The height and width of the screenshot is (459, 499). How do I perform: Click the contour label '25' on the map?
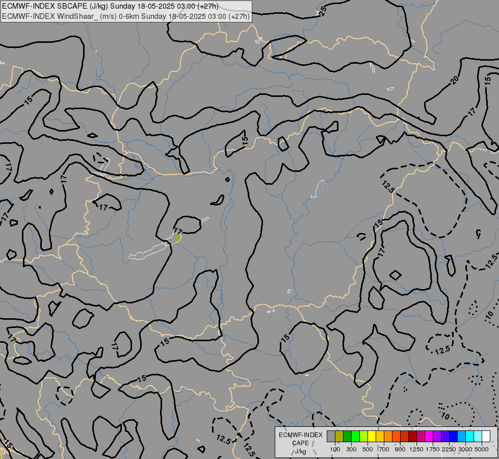[x=323, y=11]
